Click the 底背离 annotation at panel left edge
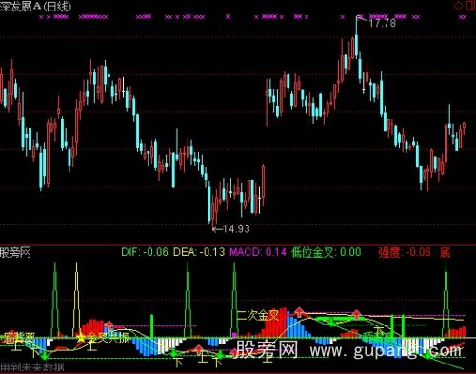 tap(18, 338)
